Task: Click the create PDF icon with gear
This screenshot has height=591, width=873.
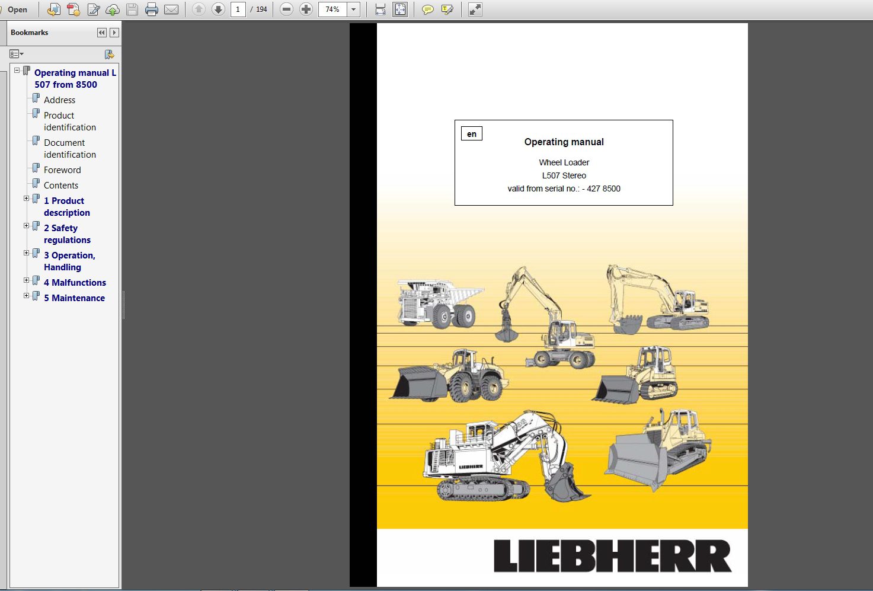Action: (x=73, y=9)
